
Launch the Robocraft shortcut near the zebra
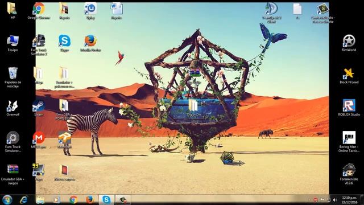[64, 138]
